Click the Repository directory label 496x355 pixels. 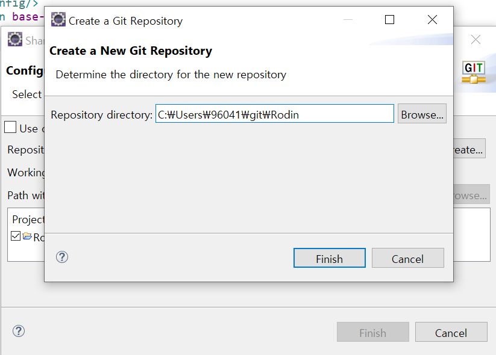101,115
